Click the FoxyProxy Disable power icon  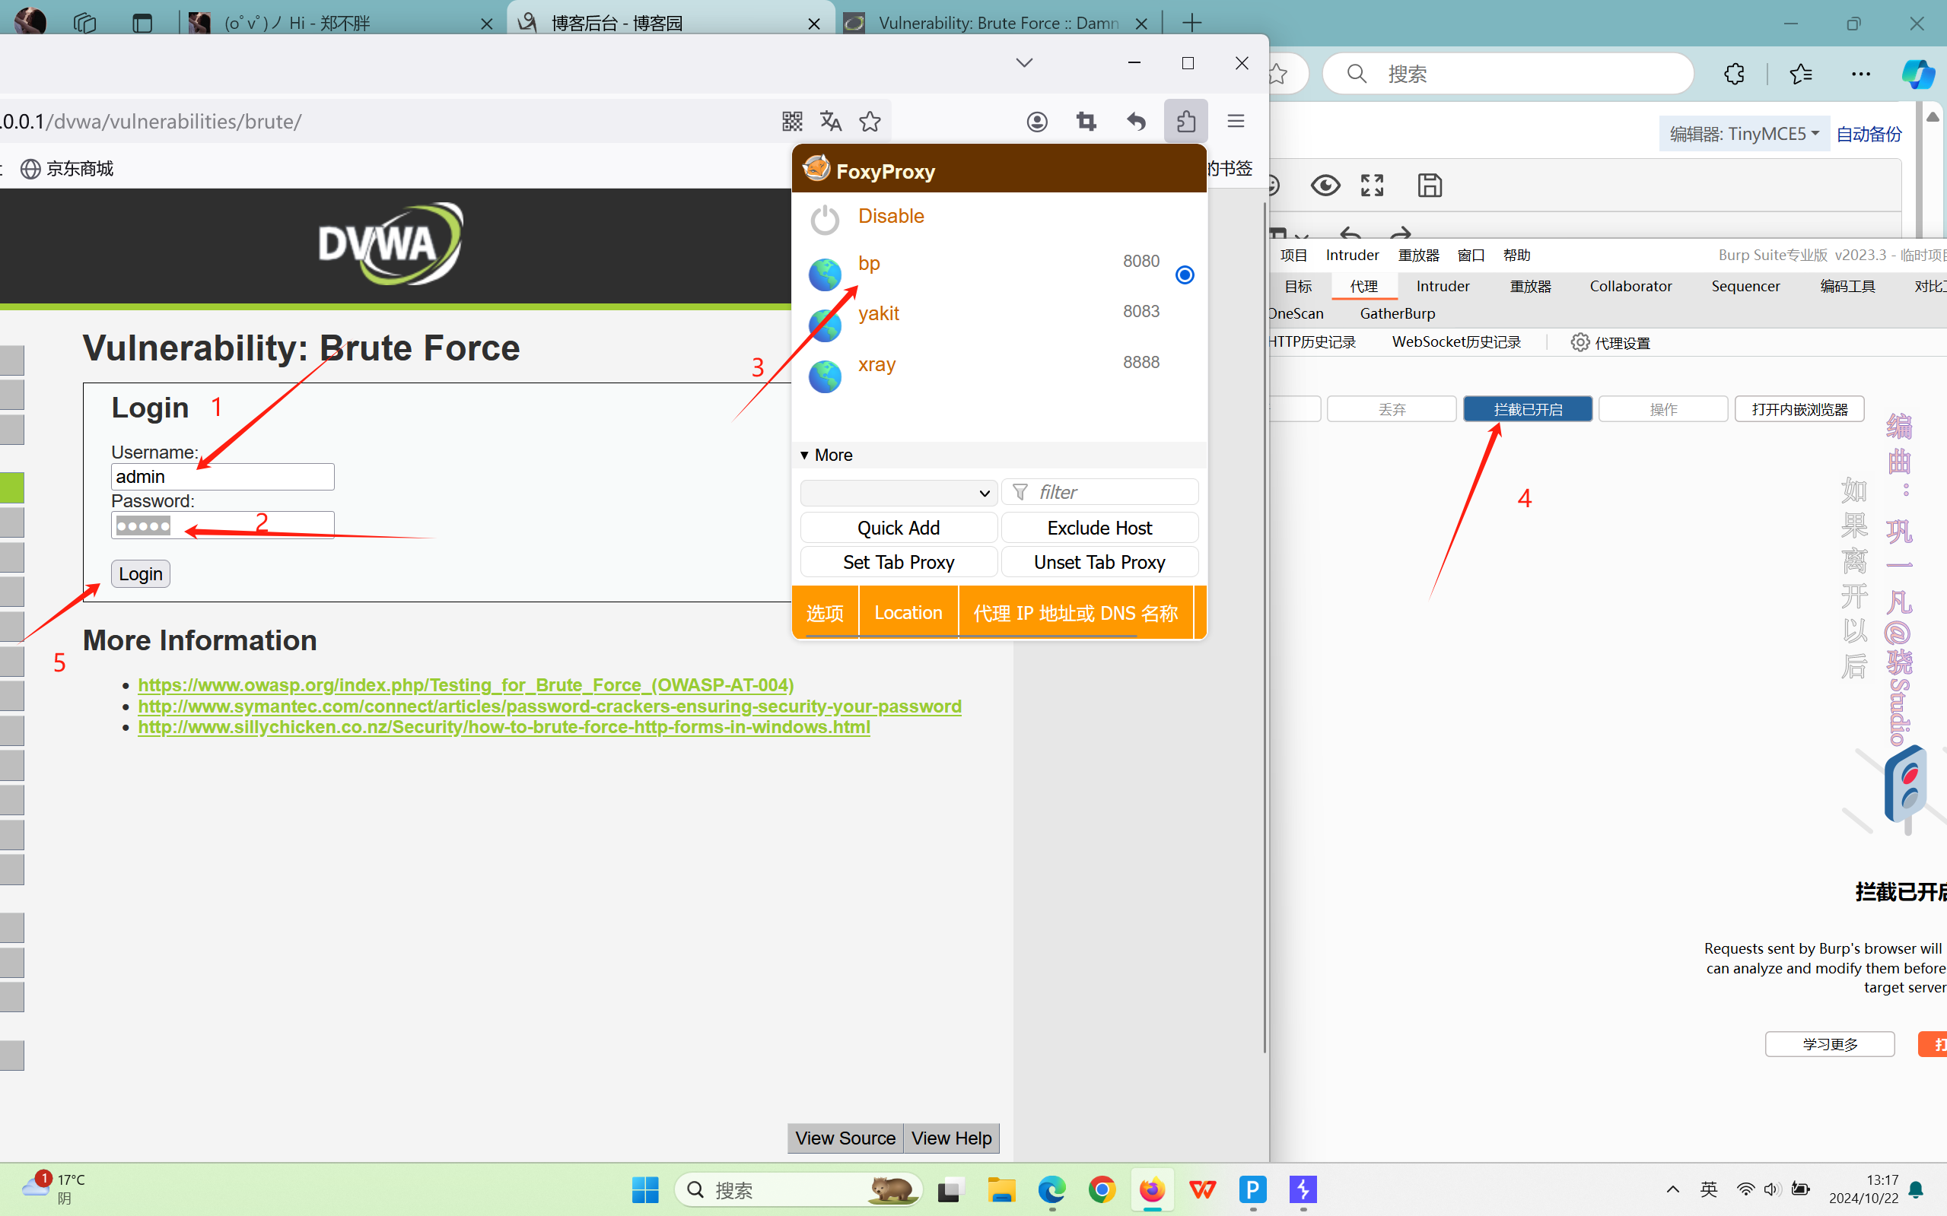(825, 219)
